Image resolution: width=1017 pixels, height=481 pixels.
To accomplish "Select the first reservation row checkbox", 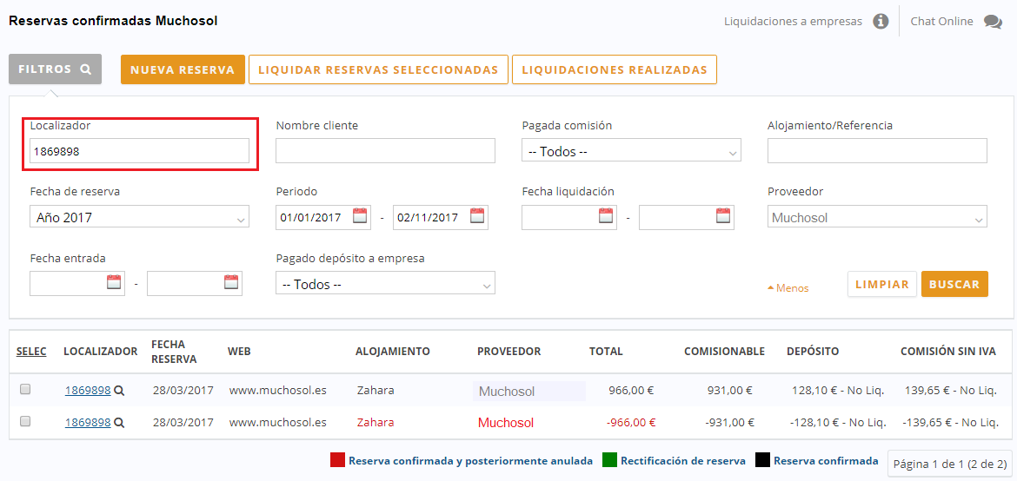I will pyautogui.click(x=25, y=390).
